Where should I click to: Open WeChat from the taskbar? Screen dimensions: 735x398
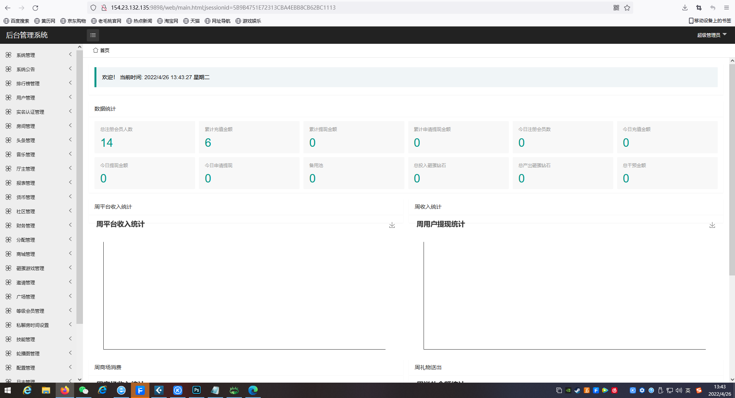pos(83,390)
